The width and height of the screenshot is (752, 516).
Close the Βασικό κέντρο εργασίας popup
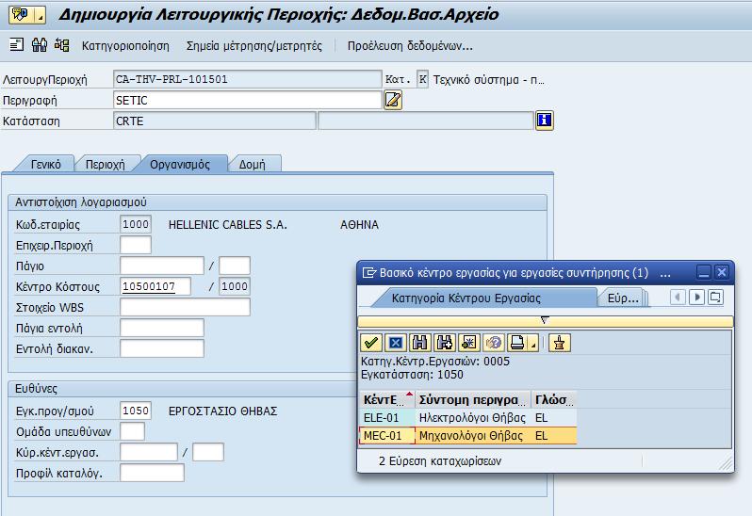722,272
